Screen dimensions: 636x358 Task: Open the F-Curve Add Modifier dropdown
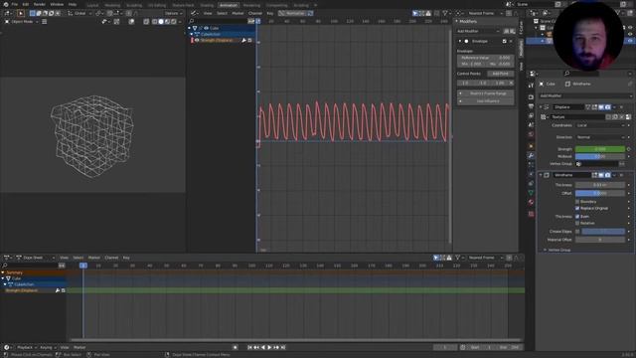point(479,31)
